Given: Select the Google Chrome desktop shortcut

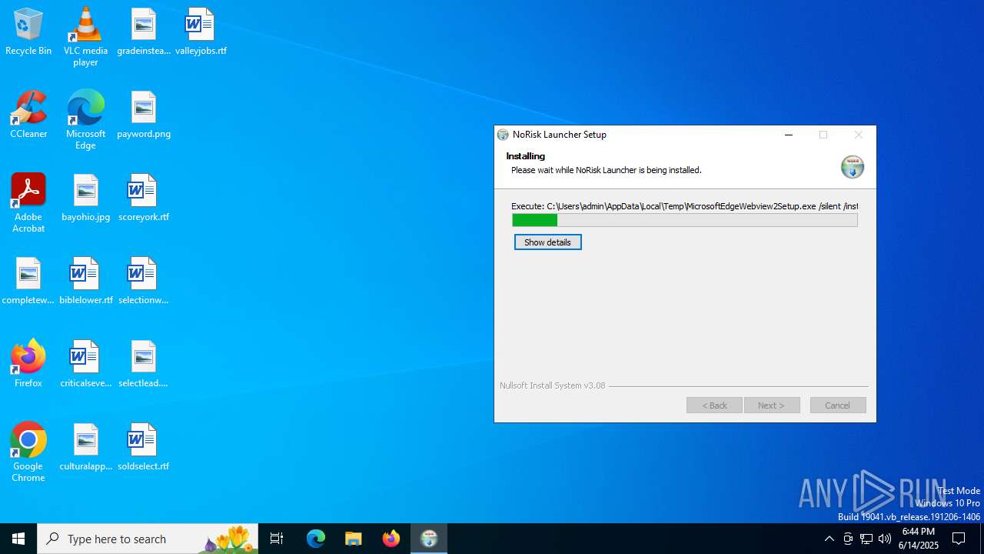Looking at the screenshot, I should (28, 452).
